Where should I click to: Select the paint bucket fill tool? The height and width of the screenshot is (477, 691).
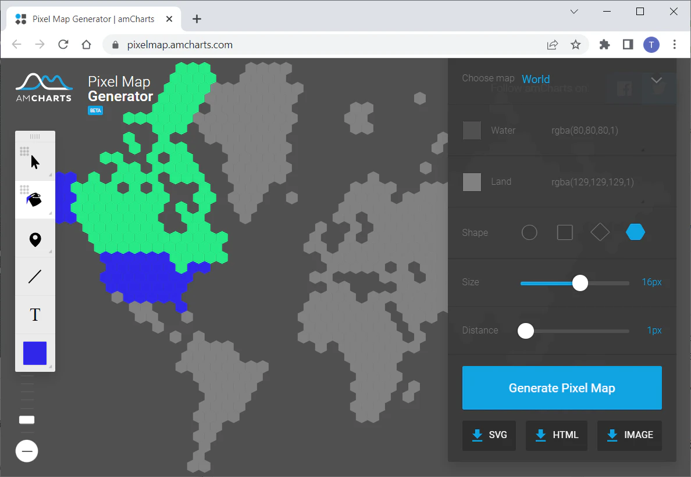coord(35,200)
